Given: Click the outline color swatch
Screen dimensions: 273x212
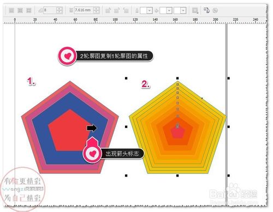Looking at the screenshot, I should (143, 10).
